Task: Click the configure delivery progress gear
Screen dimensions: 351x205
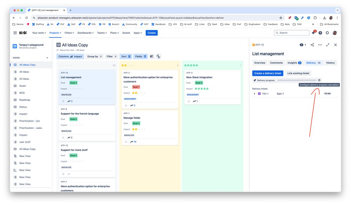Action: pyautogui.click(x=319, y=80)
